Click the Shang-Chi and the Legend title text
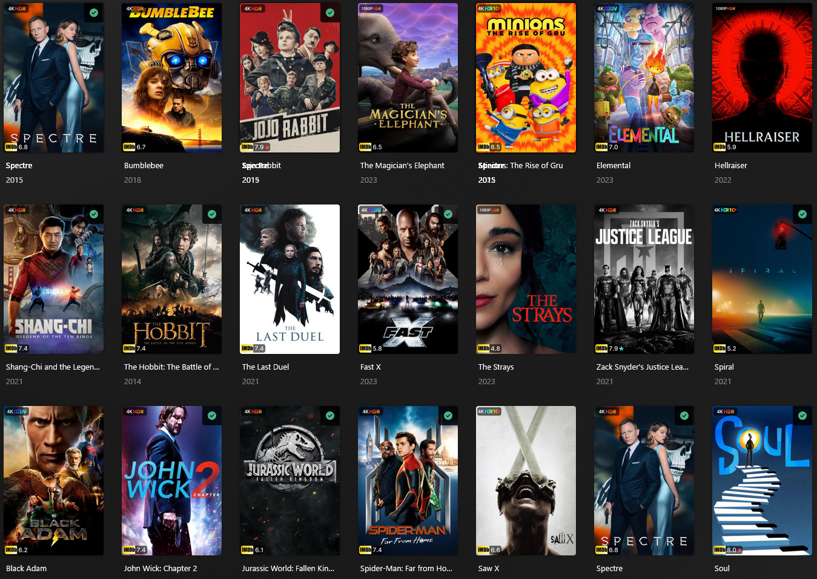The width and height of the screenshot is (817, 579). (53, 367)
